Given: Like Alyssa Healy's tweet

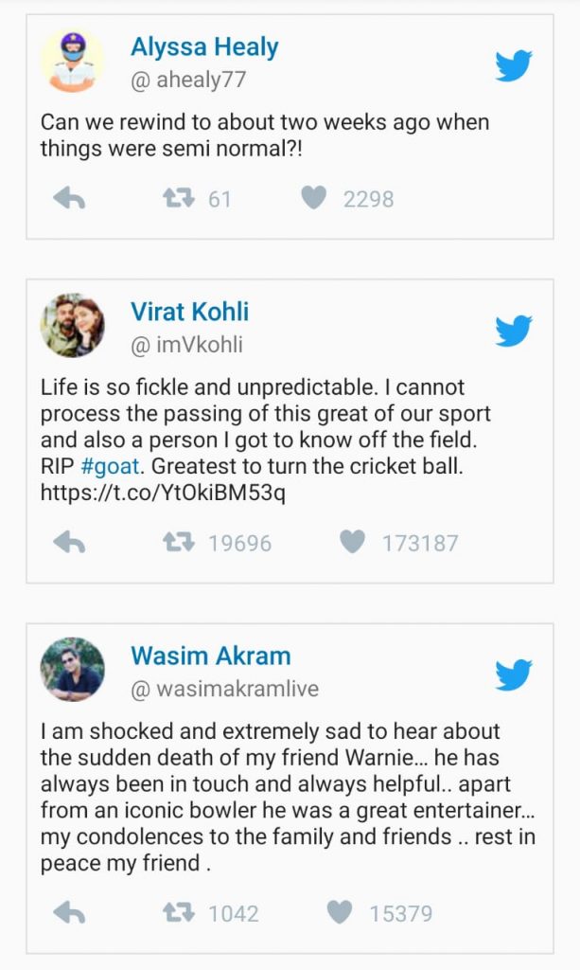Looking at the screenshot, I should 313,199.
